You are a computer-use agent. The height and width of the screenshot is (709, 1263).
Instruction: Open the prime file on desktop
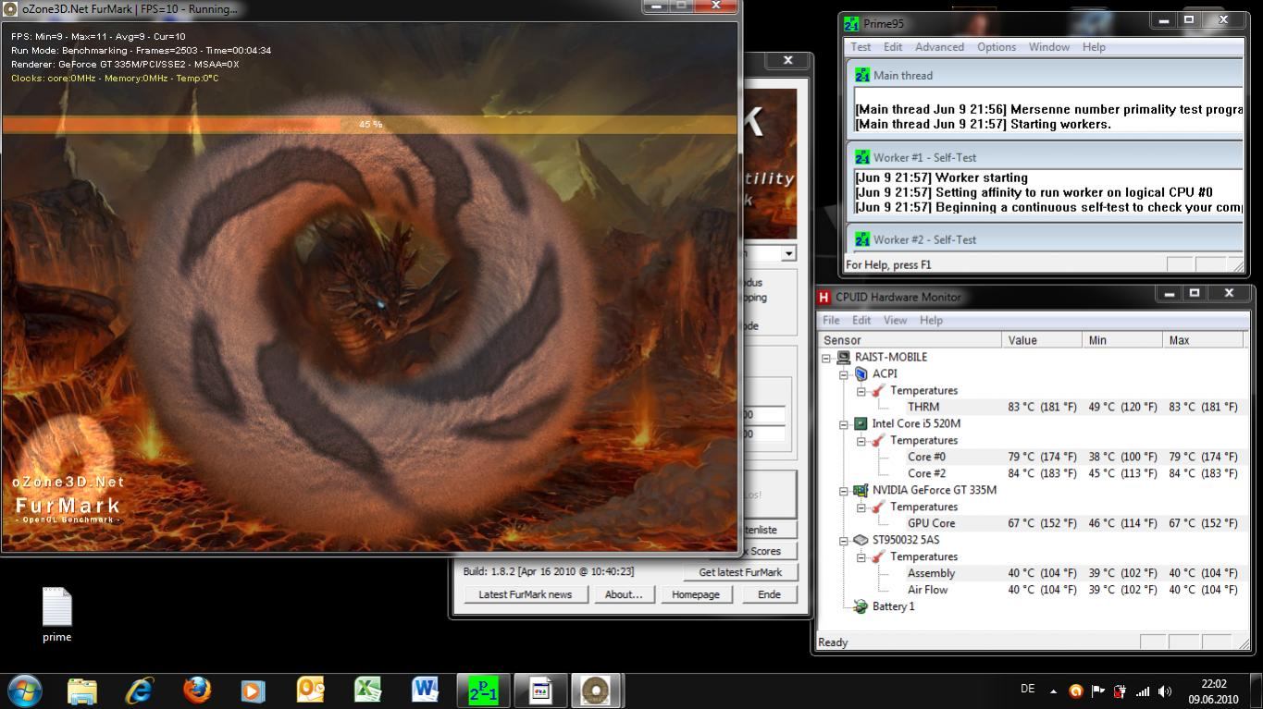click(x=56, y=614)
